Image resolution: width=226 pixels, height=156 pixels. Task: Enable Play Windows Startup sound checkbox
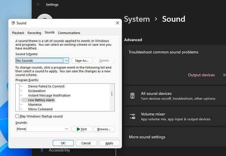click(17, 116)
